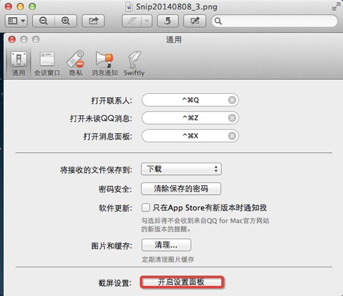Viewport: 343px width, 296px height.
Task: Clear the ^⌘X shortcut with its X icon
Action: click(232, 136)
